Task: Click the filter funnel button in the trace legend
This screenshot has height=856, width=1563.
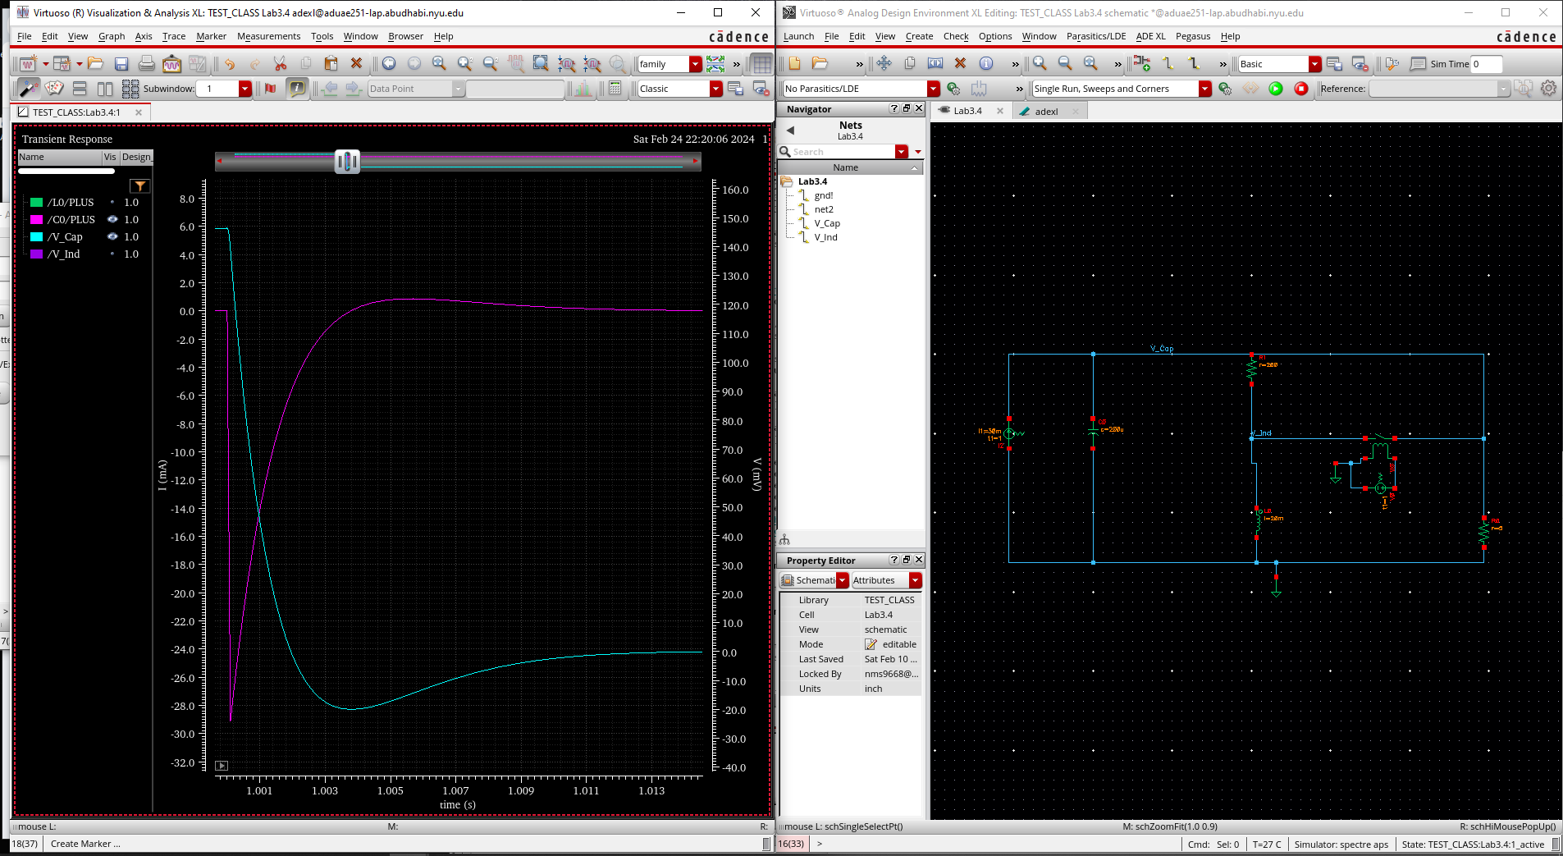Action: click(x=140, y=186)
